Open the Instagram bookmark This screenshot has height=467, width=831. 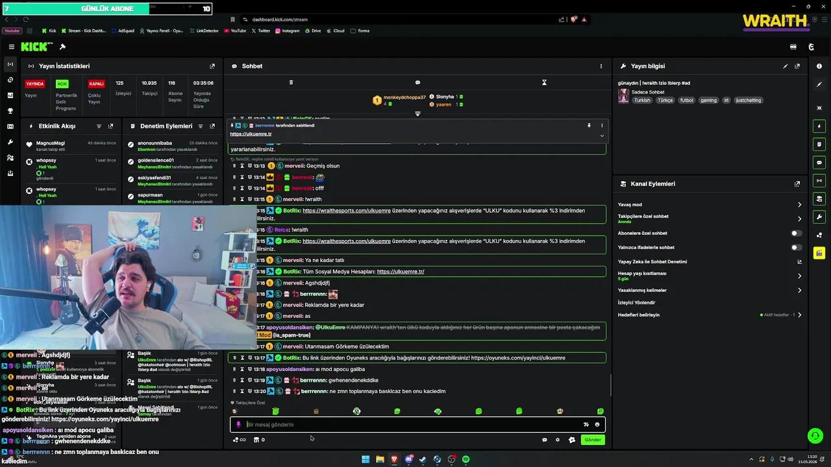tap(287, 30)
